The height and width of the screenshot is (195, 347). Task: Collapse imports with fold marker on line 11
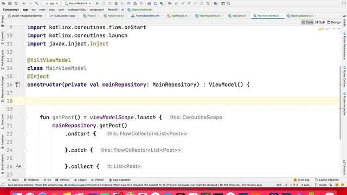pyautogui.click(x=25, y=44)
